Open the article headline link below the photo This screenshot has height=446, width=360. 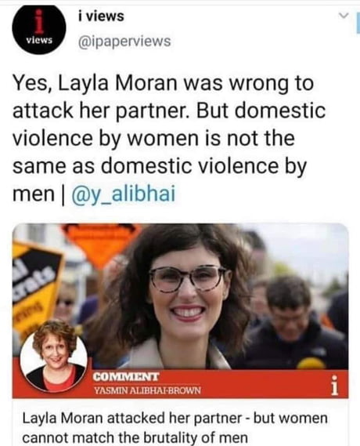175,427
